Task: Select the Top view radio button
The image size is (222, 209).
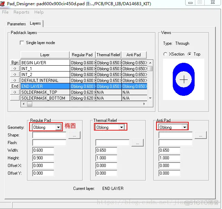Action: (x=190, y=54)
